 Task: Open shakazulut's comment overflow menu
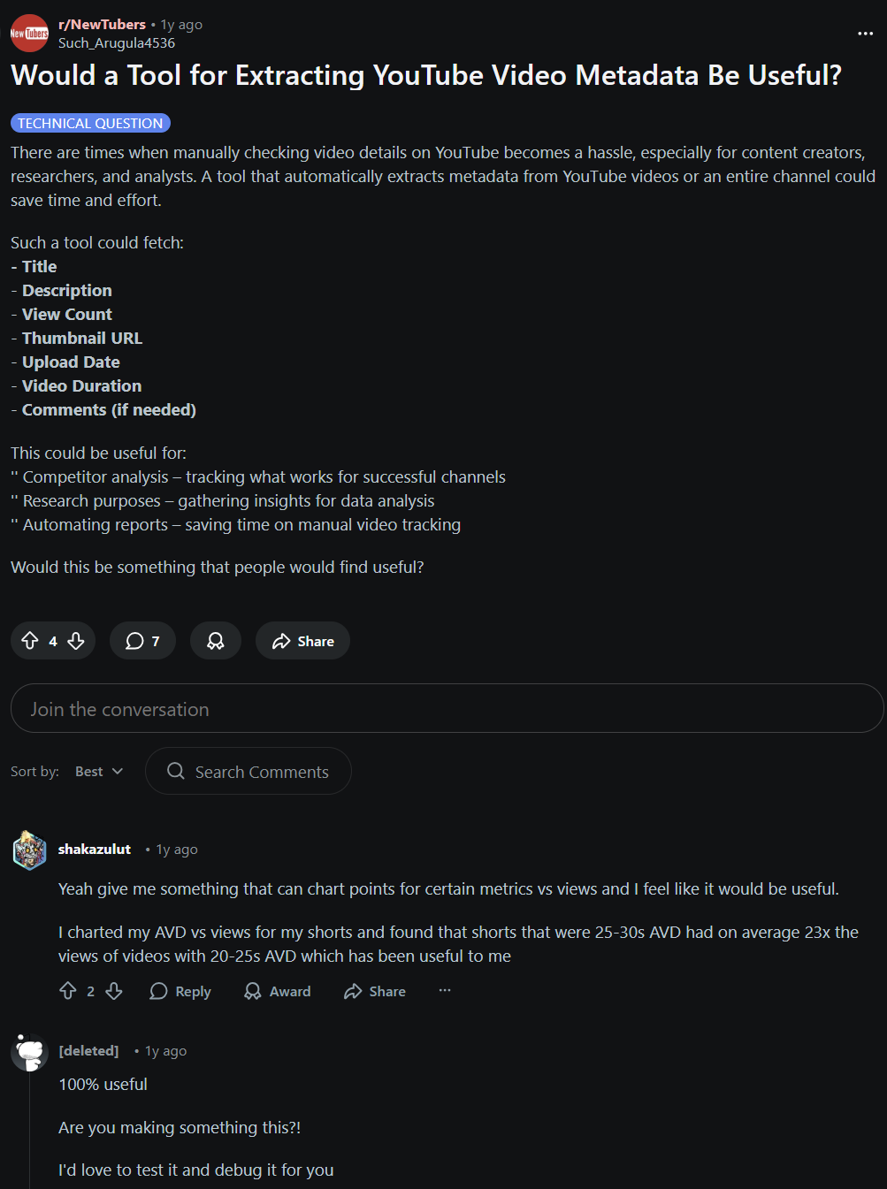[x=444, y=991]
